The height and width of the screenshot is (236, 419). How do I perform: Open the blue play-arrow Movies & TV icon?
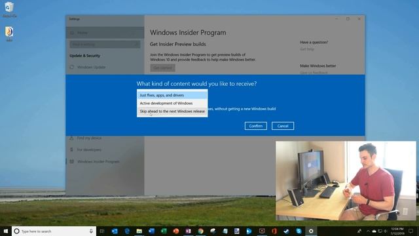point(249,231)
